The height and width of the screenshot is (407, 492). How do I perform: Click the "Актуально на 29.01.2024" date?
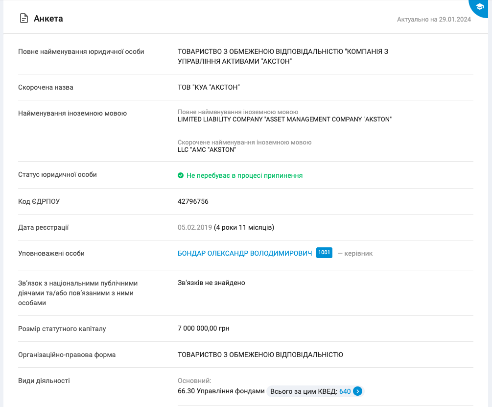coord(434,20)
